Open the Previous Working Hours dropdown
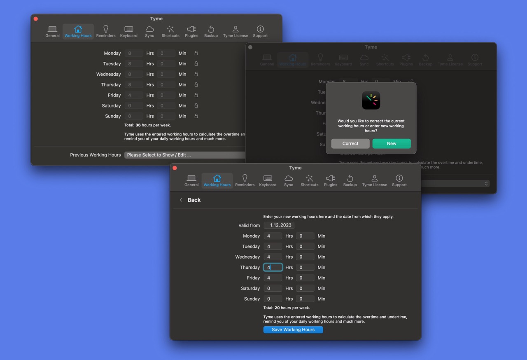527x360 pixels. tap(184, 155)
